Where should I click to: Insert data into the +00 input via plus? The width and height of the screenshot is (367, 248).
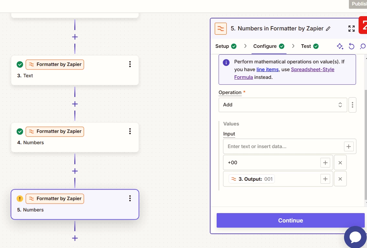point(325,163)
